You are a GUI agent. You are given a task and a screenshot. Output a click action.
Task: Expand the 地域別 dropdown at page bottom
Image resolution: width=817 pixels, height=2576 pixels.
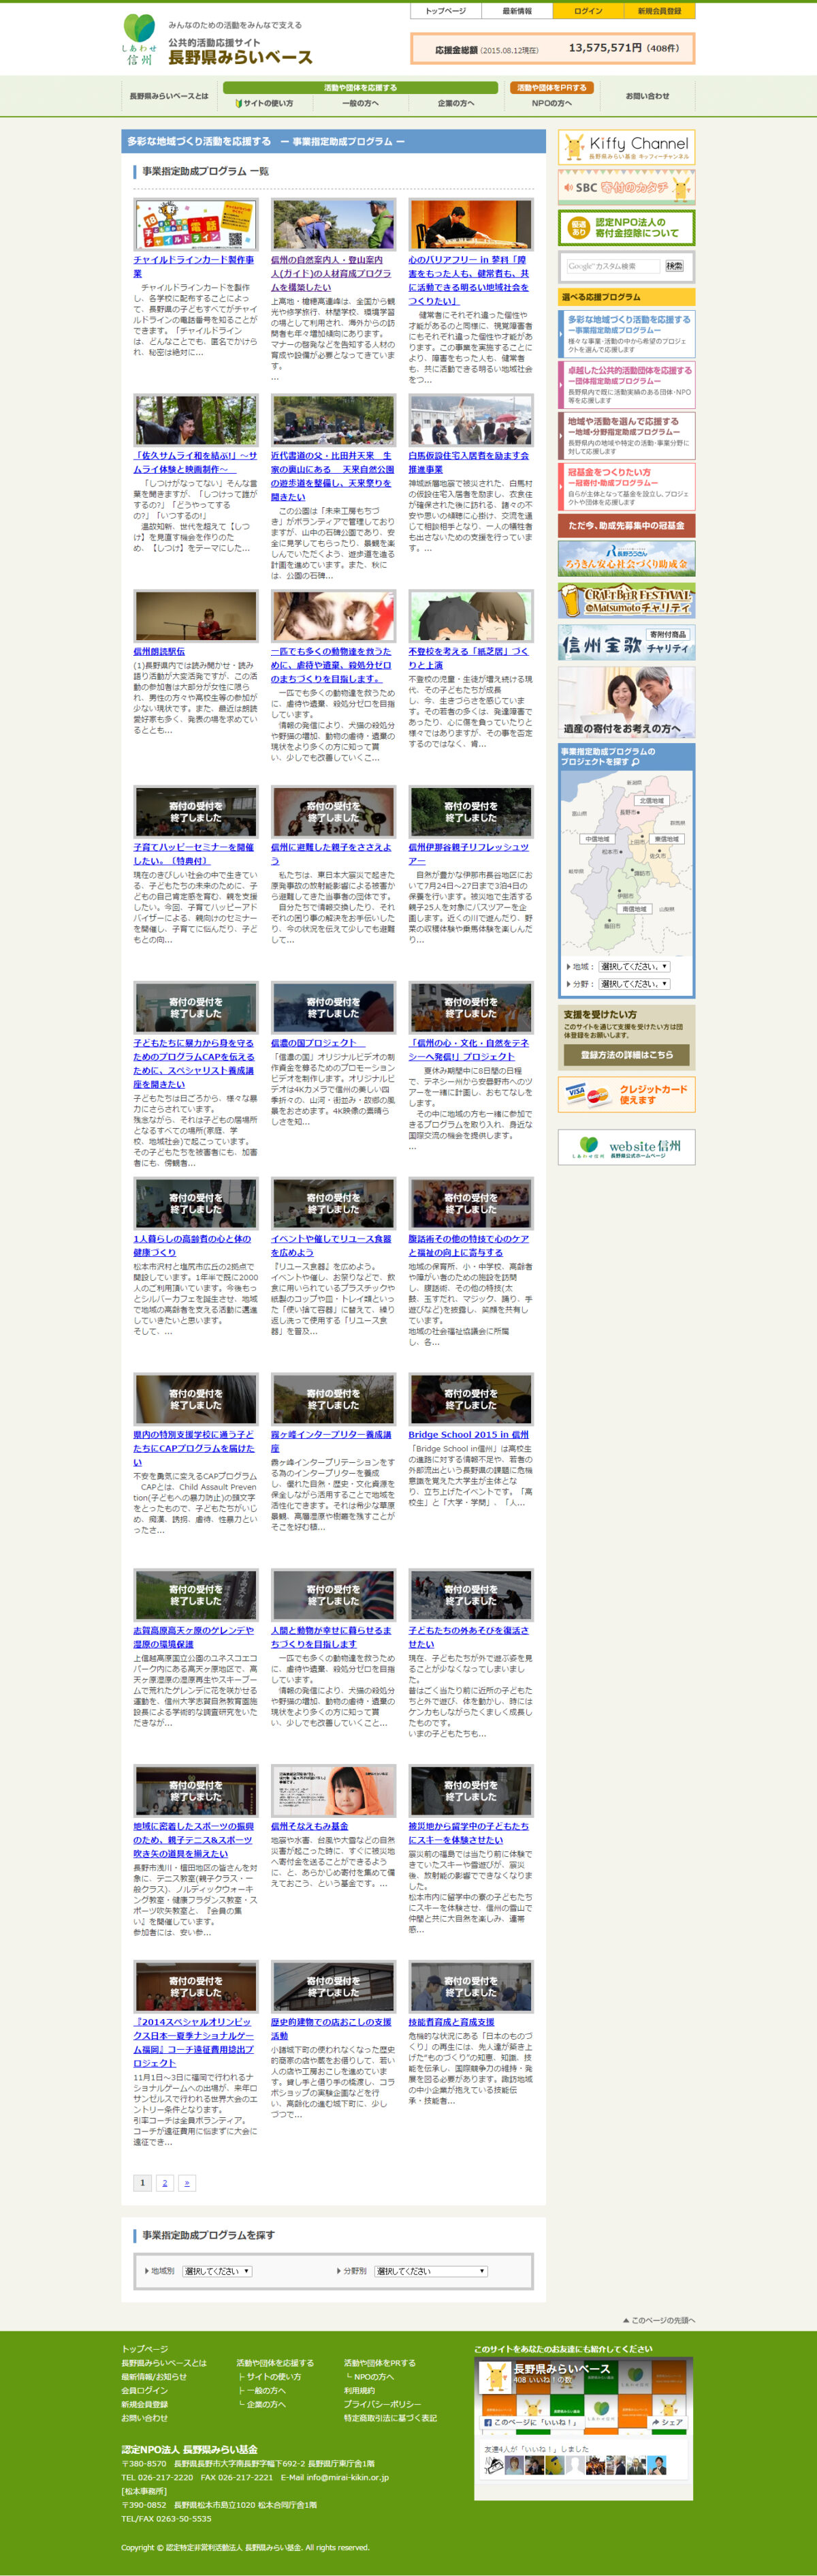click(217, 2271)
